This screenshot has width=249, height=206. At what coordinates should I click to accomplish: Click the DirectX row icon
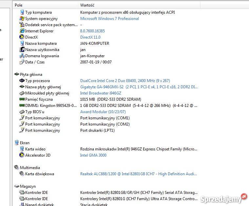(22, 37)
